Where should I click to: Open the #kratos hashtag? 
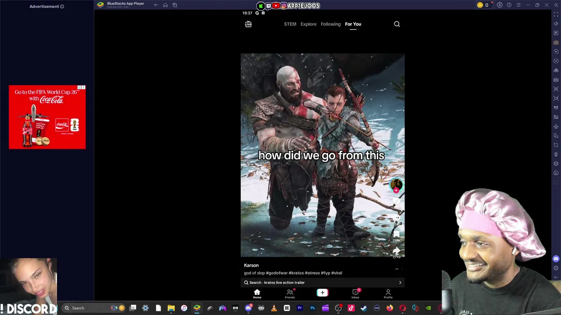(x=296, y=273)
